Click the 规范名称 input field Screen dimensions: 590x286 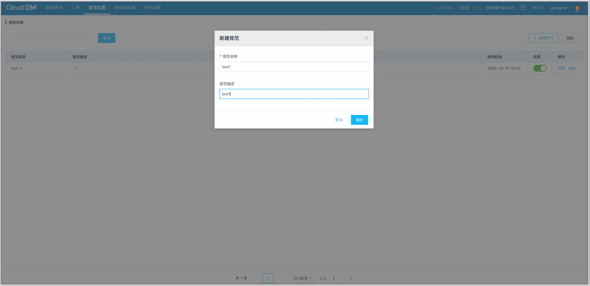294,67
